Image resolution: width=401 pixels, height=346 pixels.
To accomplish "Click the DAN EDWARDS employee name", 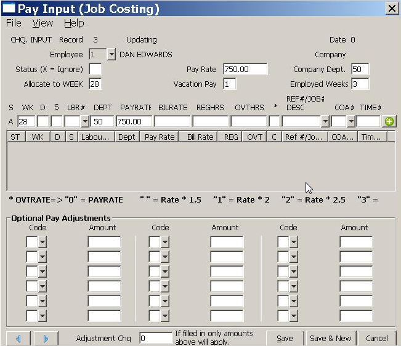I will [x=146, y=54].
